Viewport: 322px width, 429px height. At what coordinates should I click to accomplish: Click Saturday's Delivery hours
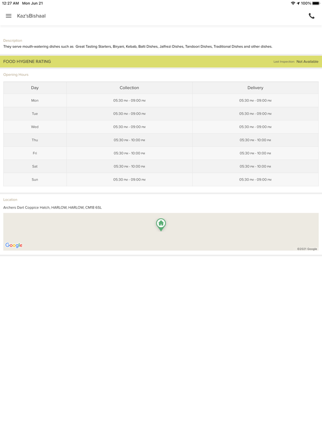tap(255, 166)
